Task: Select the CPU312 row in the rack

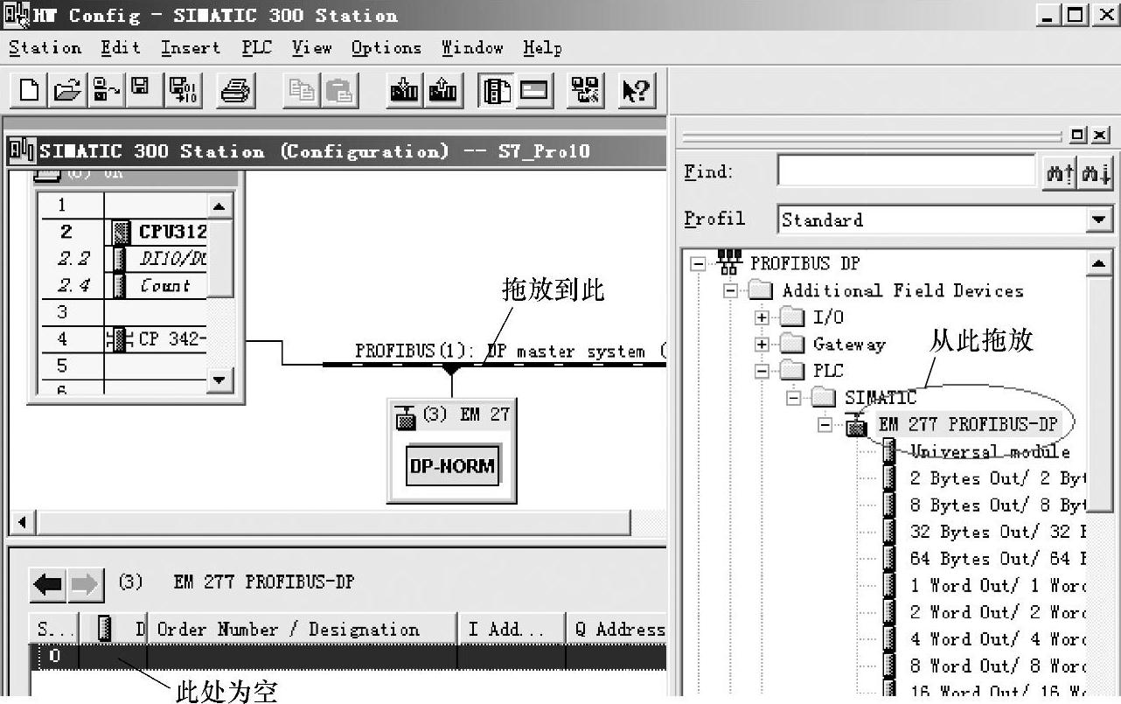Action: click(123, 232)
